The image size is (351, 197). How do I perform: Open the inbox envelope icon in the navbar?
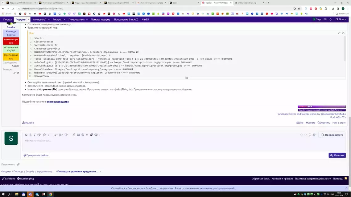tap(325, 19)
